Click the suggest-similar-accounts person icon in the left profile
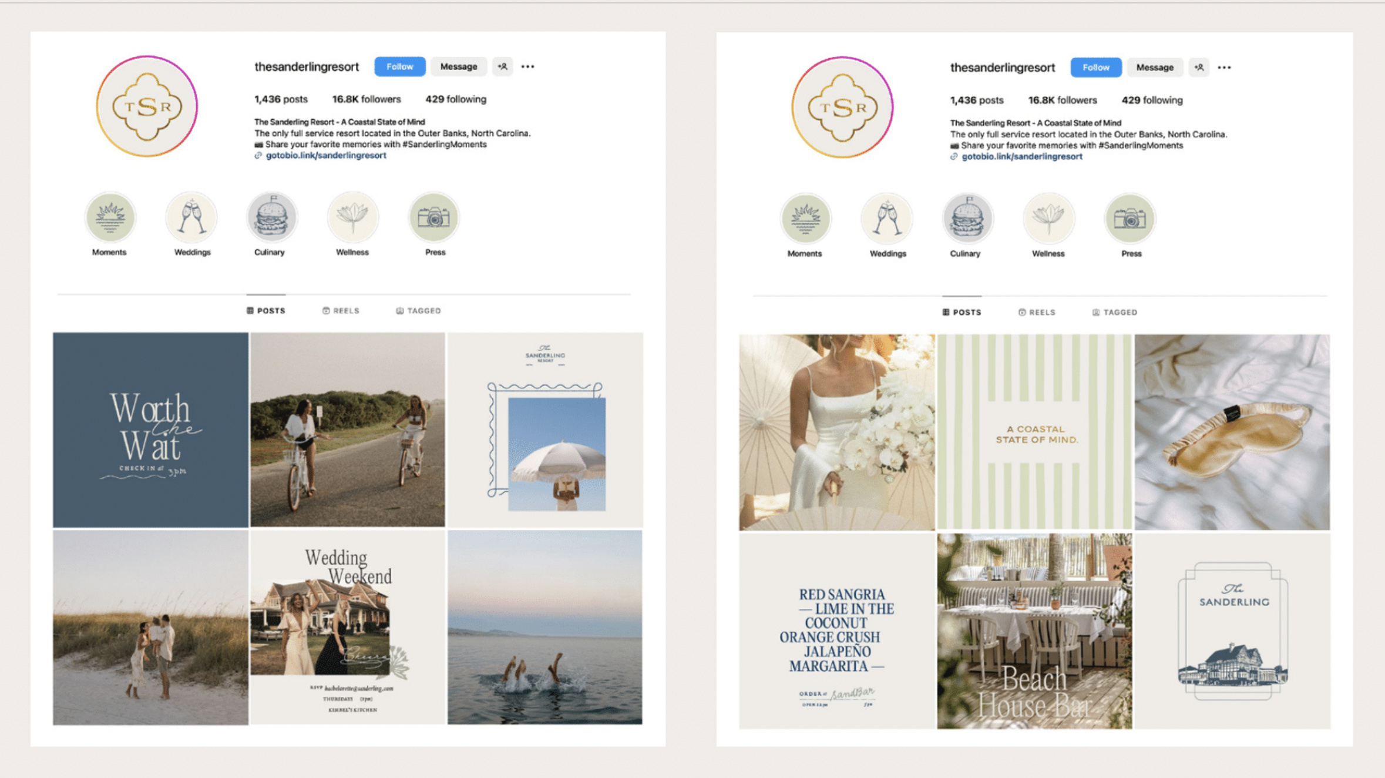Screen dimensions: 1385x778 pyautogui.click(x=503, y=66)
